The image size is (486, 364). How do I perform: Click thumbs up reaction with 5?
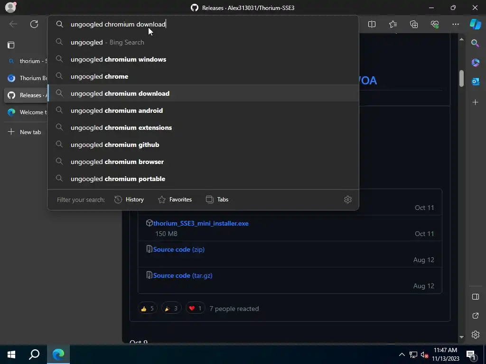[x=148, y=308]
